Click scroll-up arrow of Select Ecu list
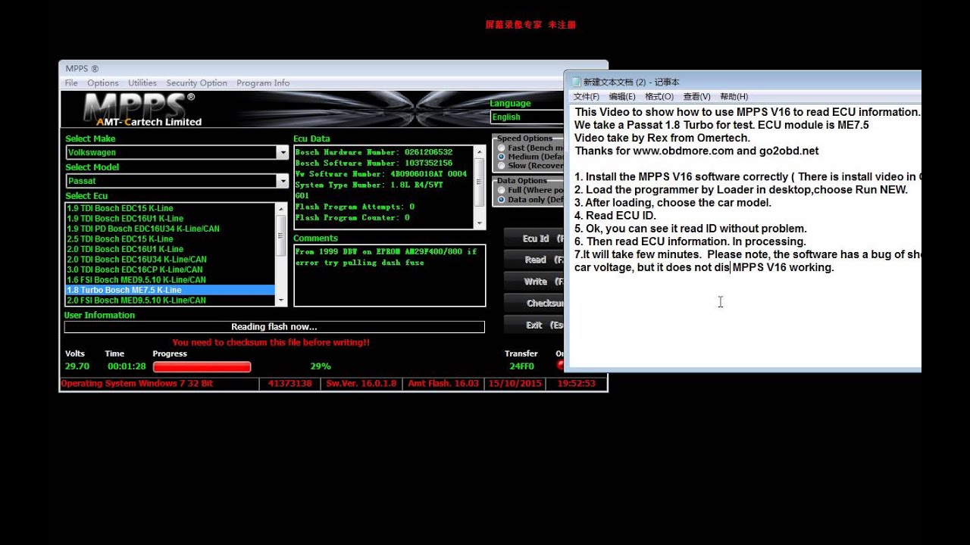This screenshot has width=970, height=545. (281, 208)
